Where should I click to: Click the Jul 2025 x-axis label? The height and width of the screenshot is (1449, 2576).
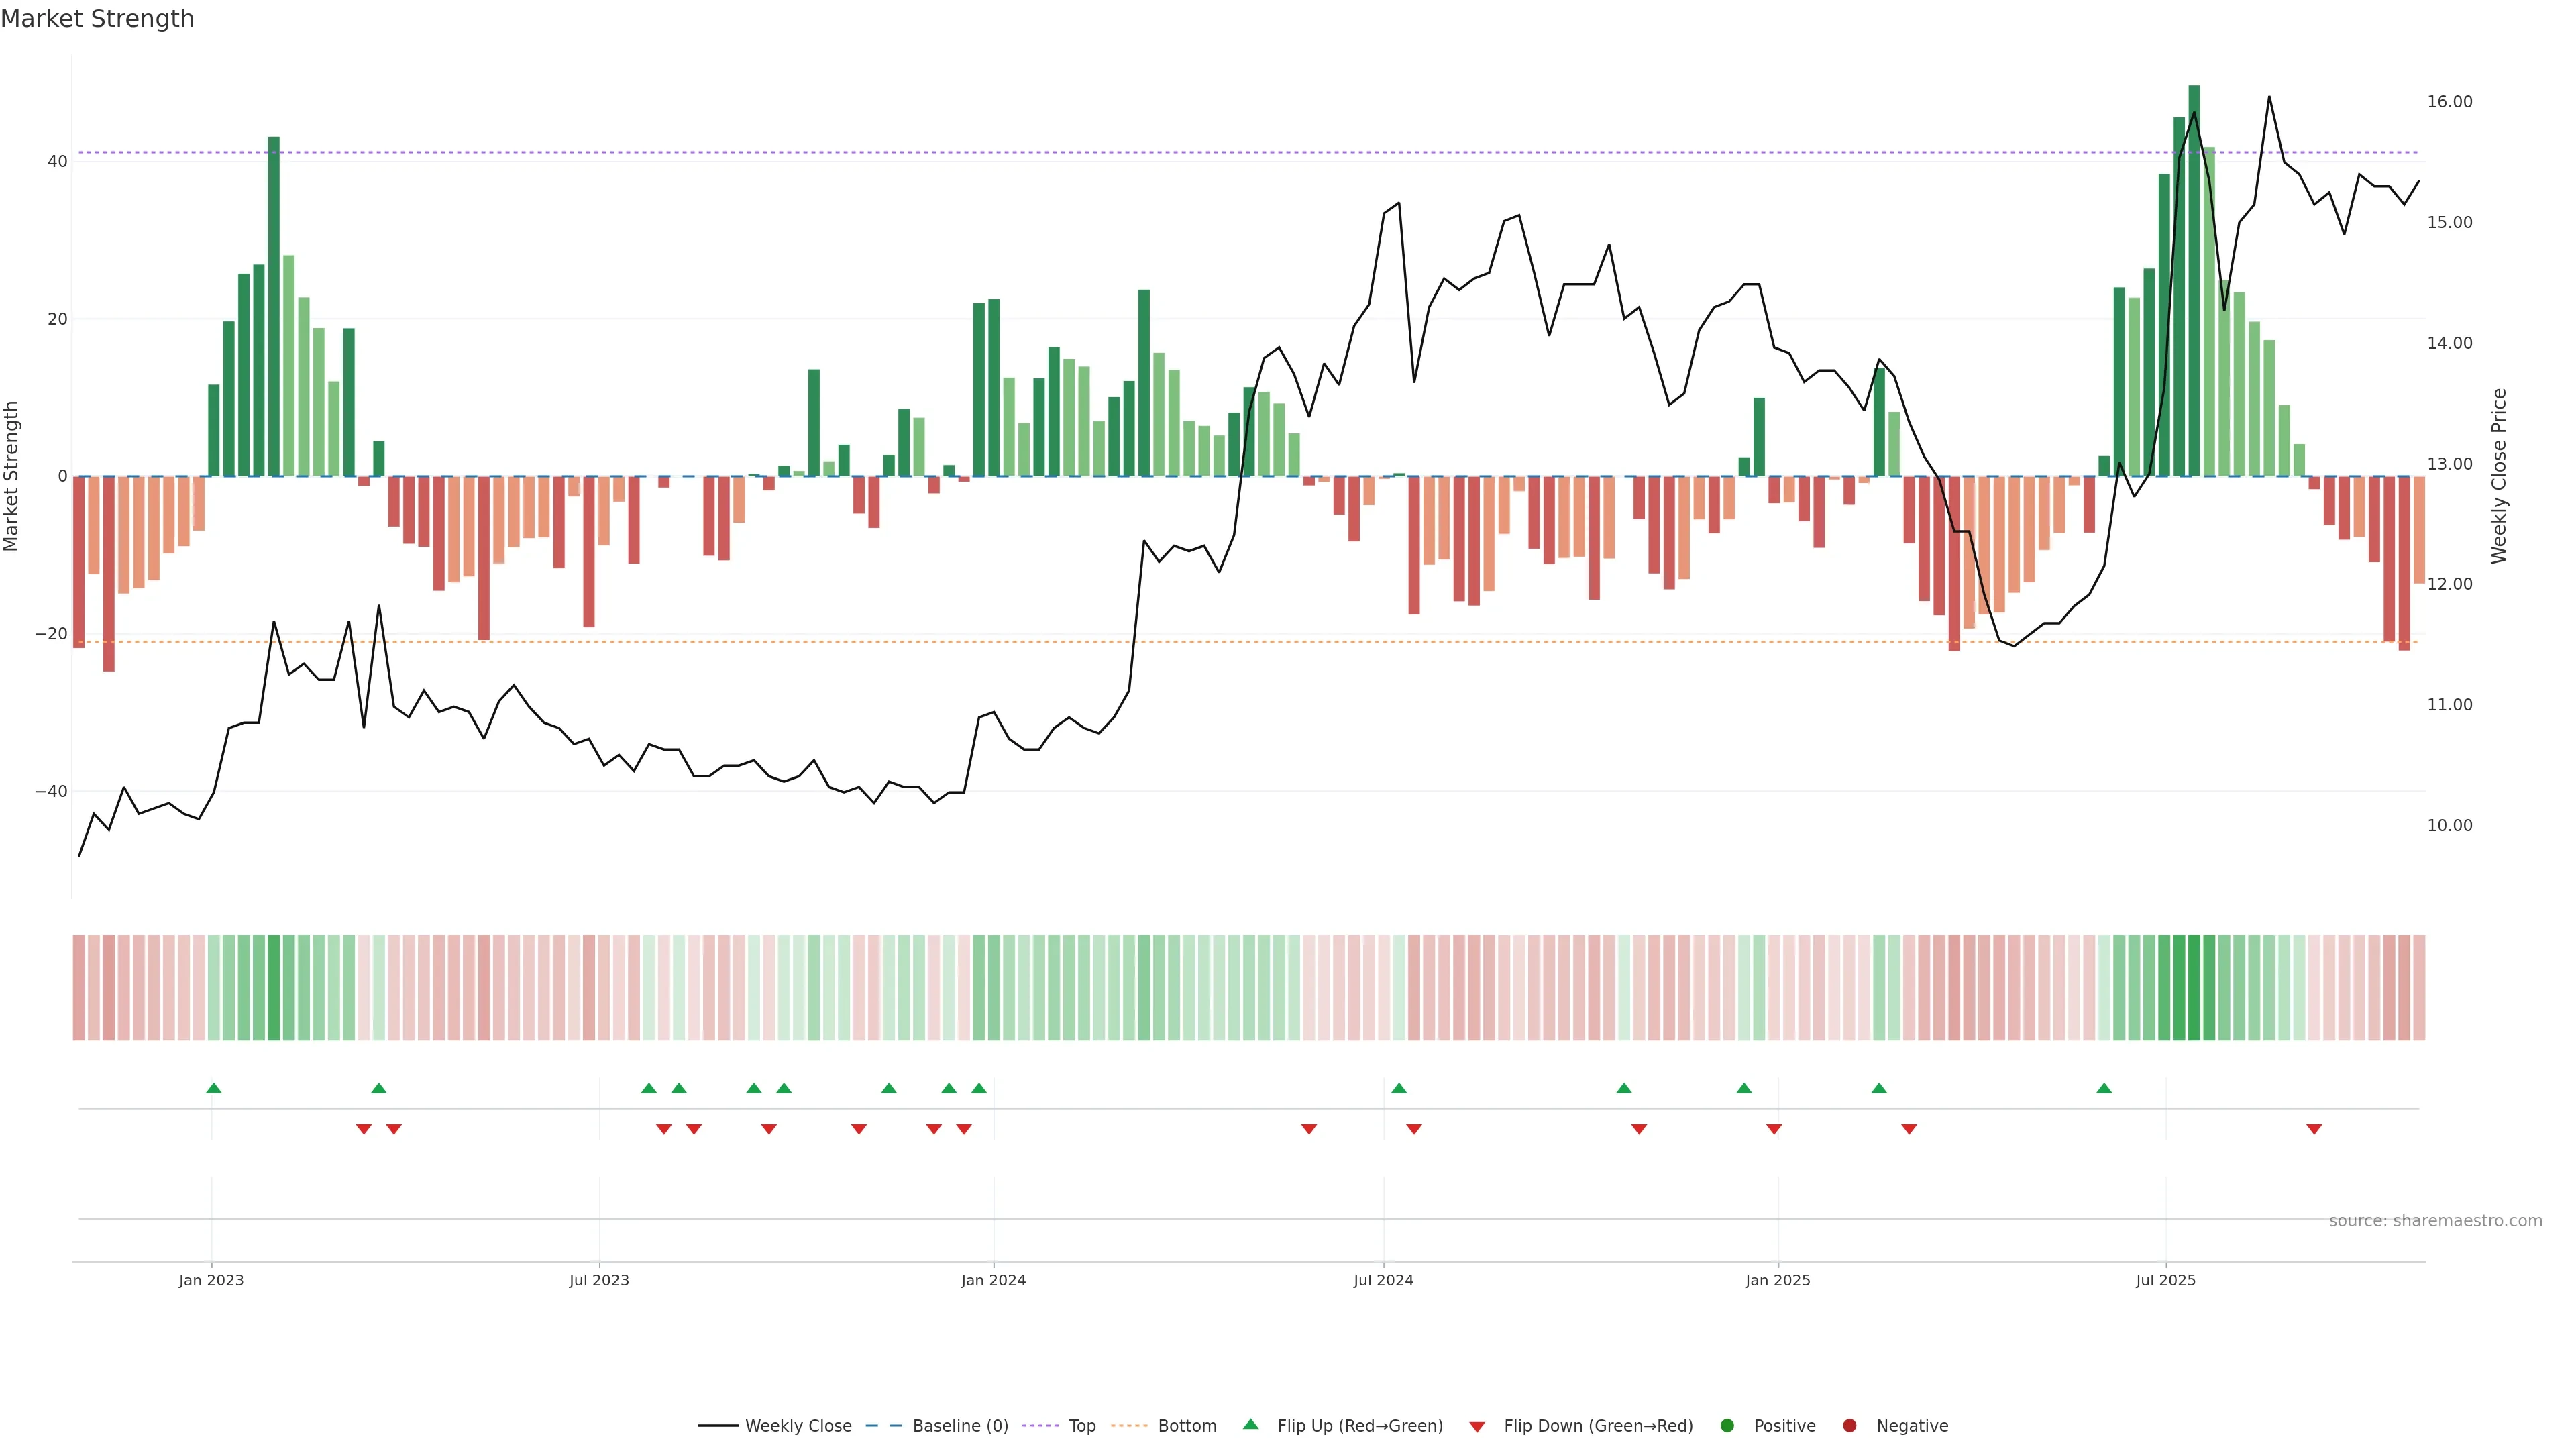pyautogui.click(x=2165, y=1280)
